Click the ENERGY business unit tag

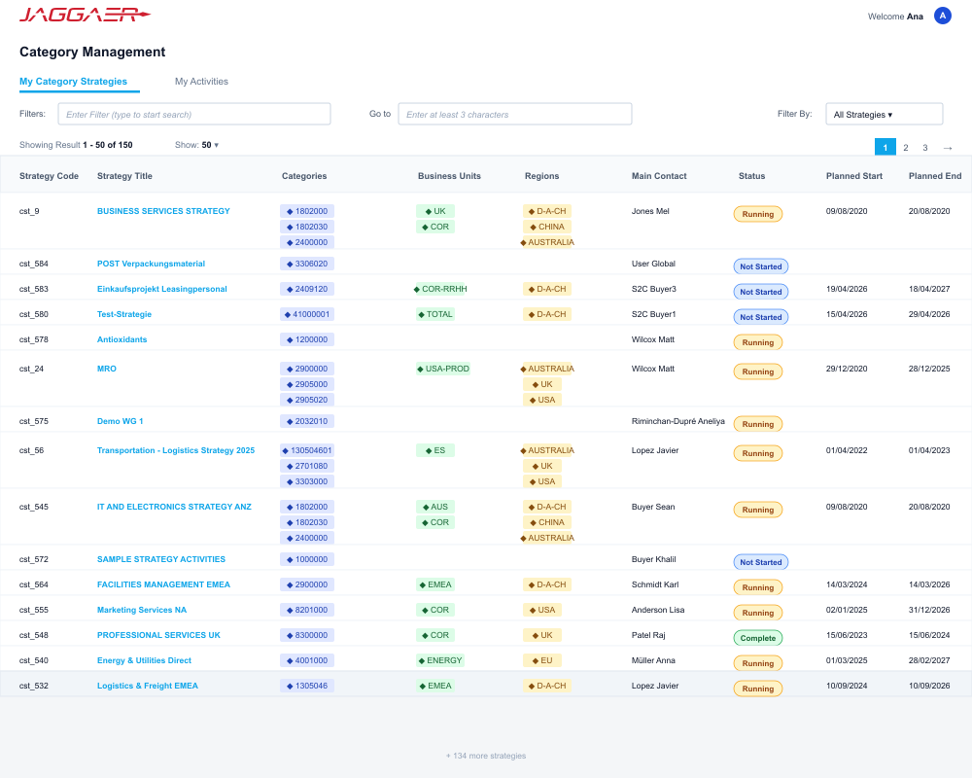click(440, 660)
